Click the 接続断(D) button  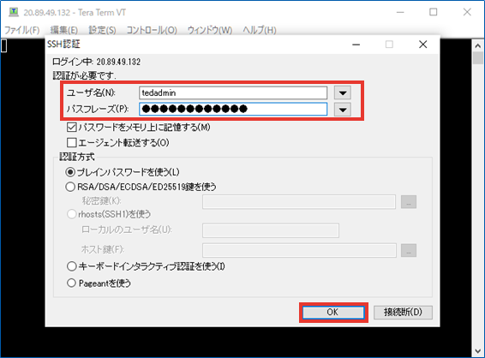coord(403,313)
